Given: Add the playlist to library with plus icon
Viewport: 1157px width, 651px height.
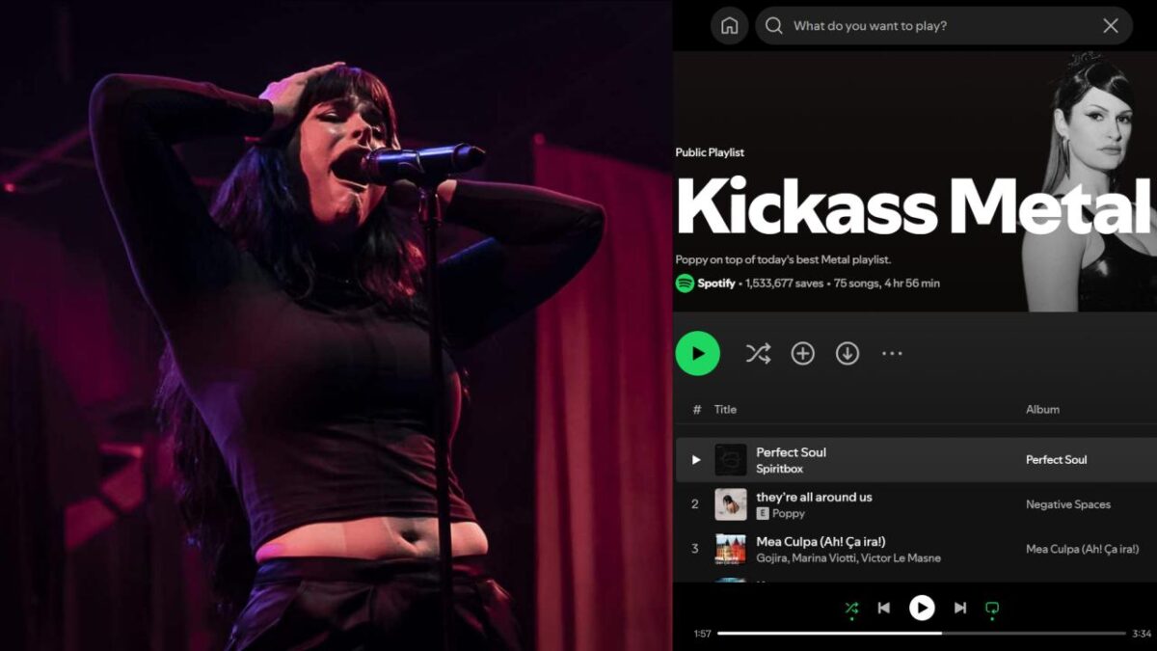Looking at the screenshot, I should pos(802,354).
